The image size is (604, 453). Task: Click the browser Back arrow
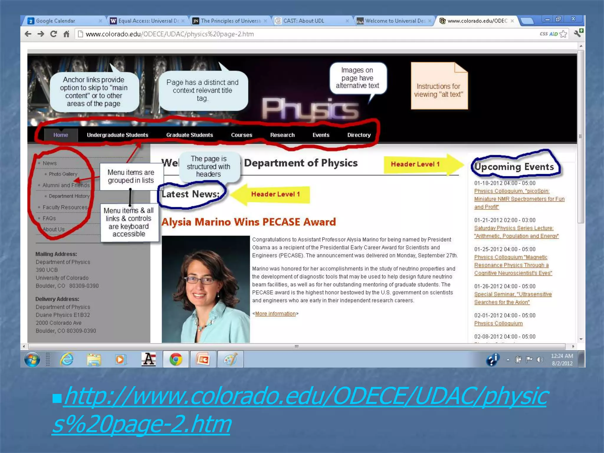tap(28, 34)
